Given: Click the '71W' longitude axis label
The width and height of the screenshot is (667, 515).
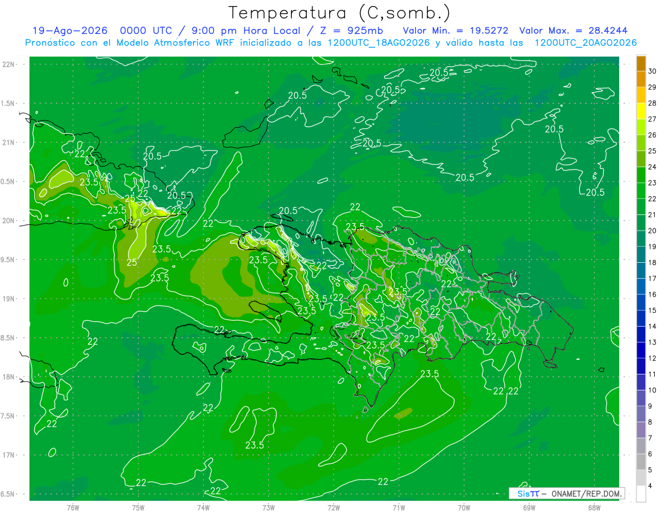Looking at the screenshot, I should click(399, 507).
